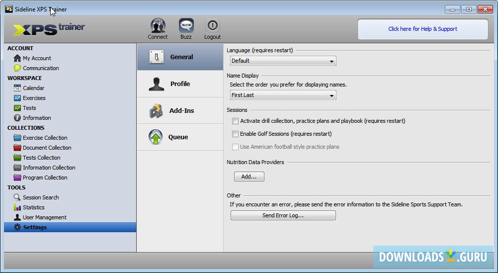Open Information under Workspace
The height and width of the screenshot is (273, 498).
click(x=36, y=117)
